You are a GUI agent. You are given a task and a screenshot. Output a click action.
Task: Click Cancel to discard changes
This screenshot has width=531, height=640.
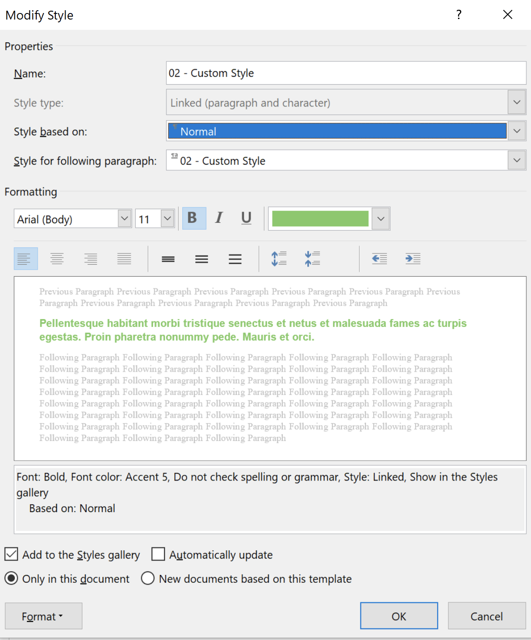[x=486, y=616]
